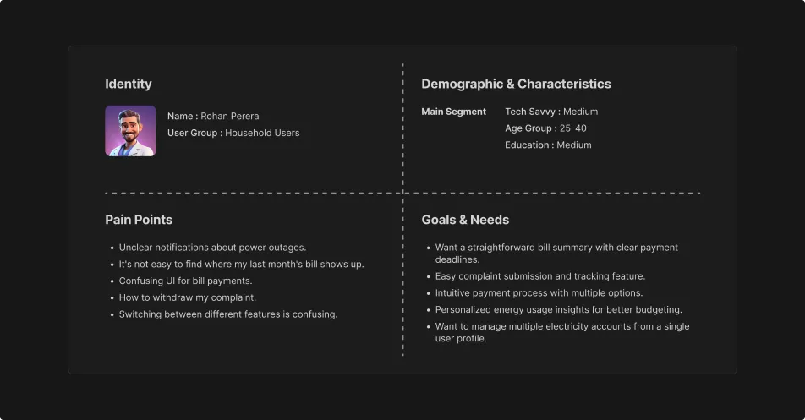Click the Goals & Needs heading
The image size is (805, 420).
tap(465, 220)
